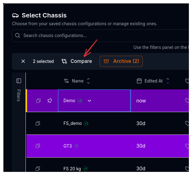Archive the two selected chassis
Screen dimensions: 192x175
coord(121,61)
